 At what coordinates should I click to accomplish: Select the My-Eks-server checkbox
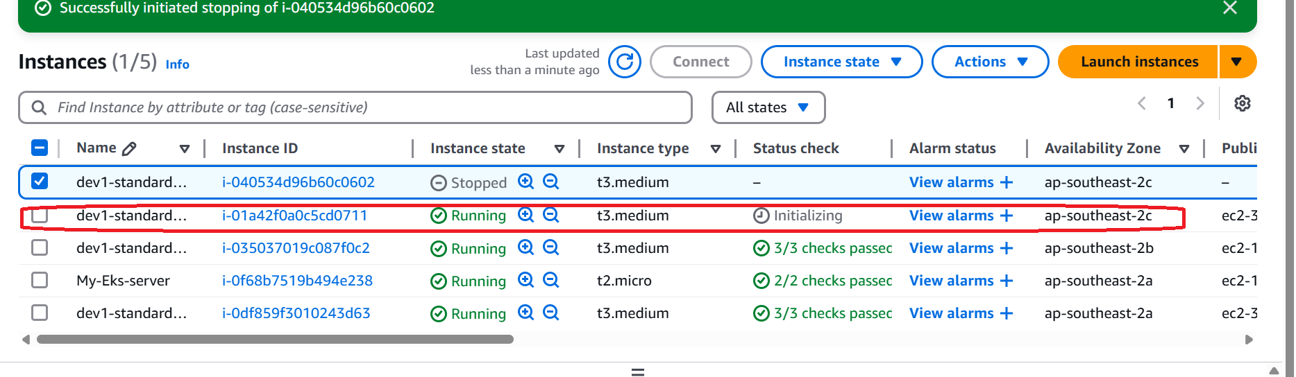point(40,280)
